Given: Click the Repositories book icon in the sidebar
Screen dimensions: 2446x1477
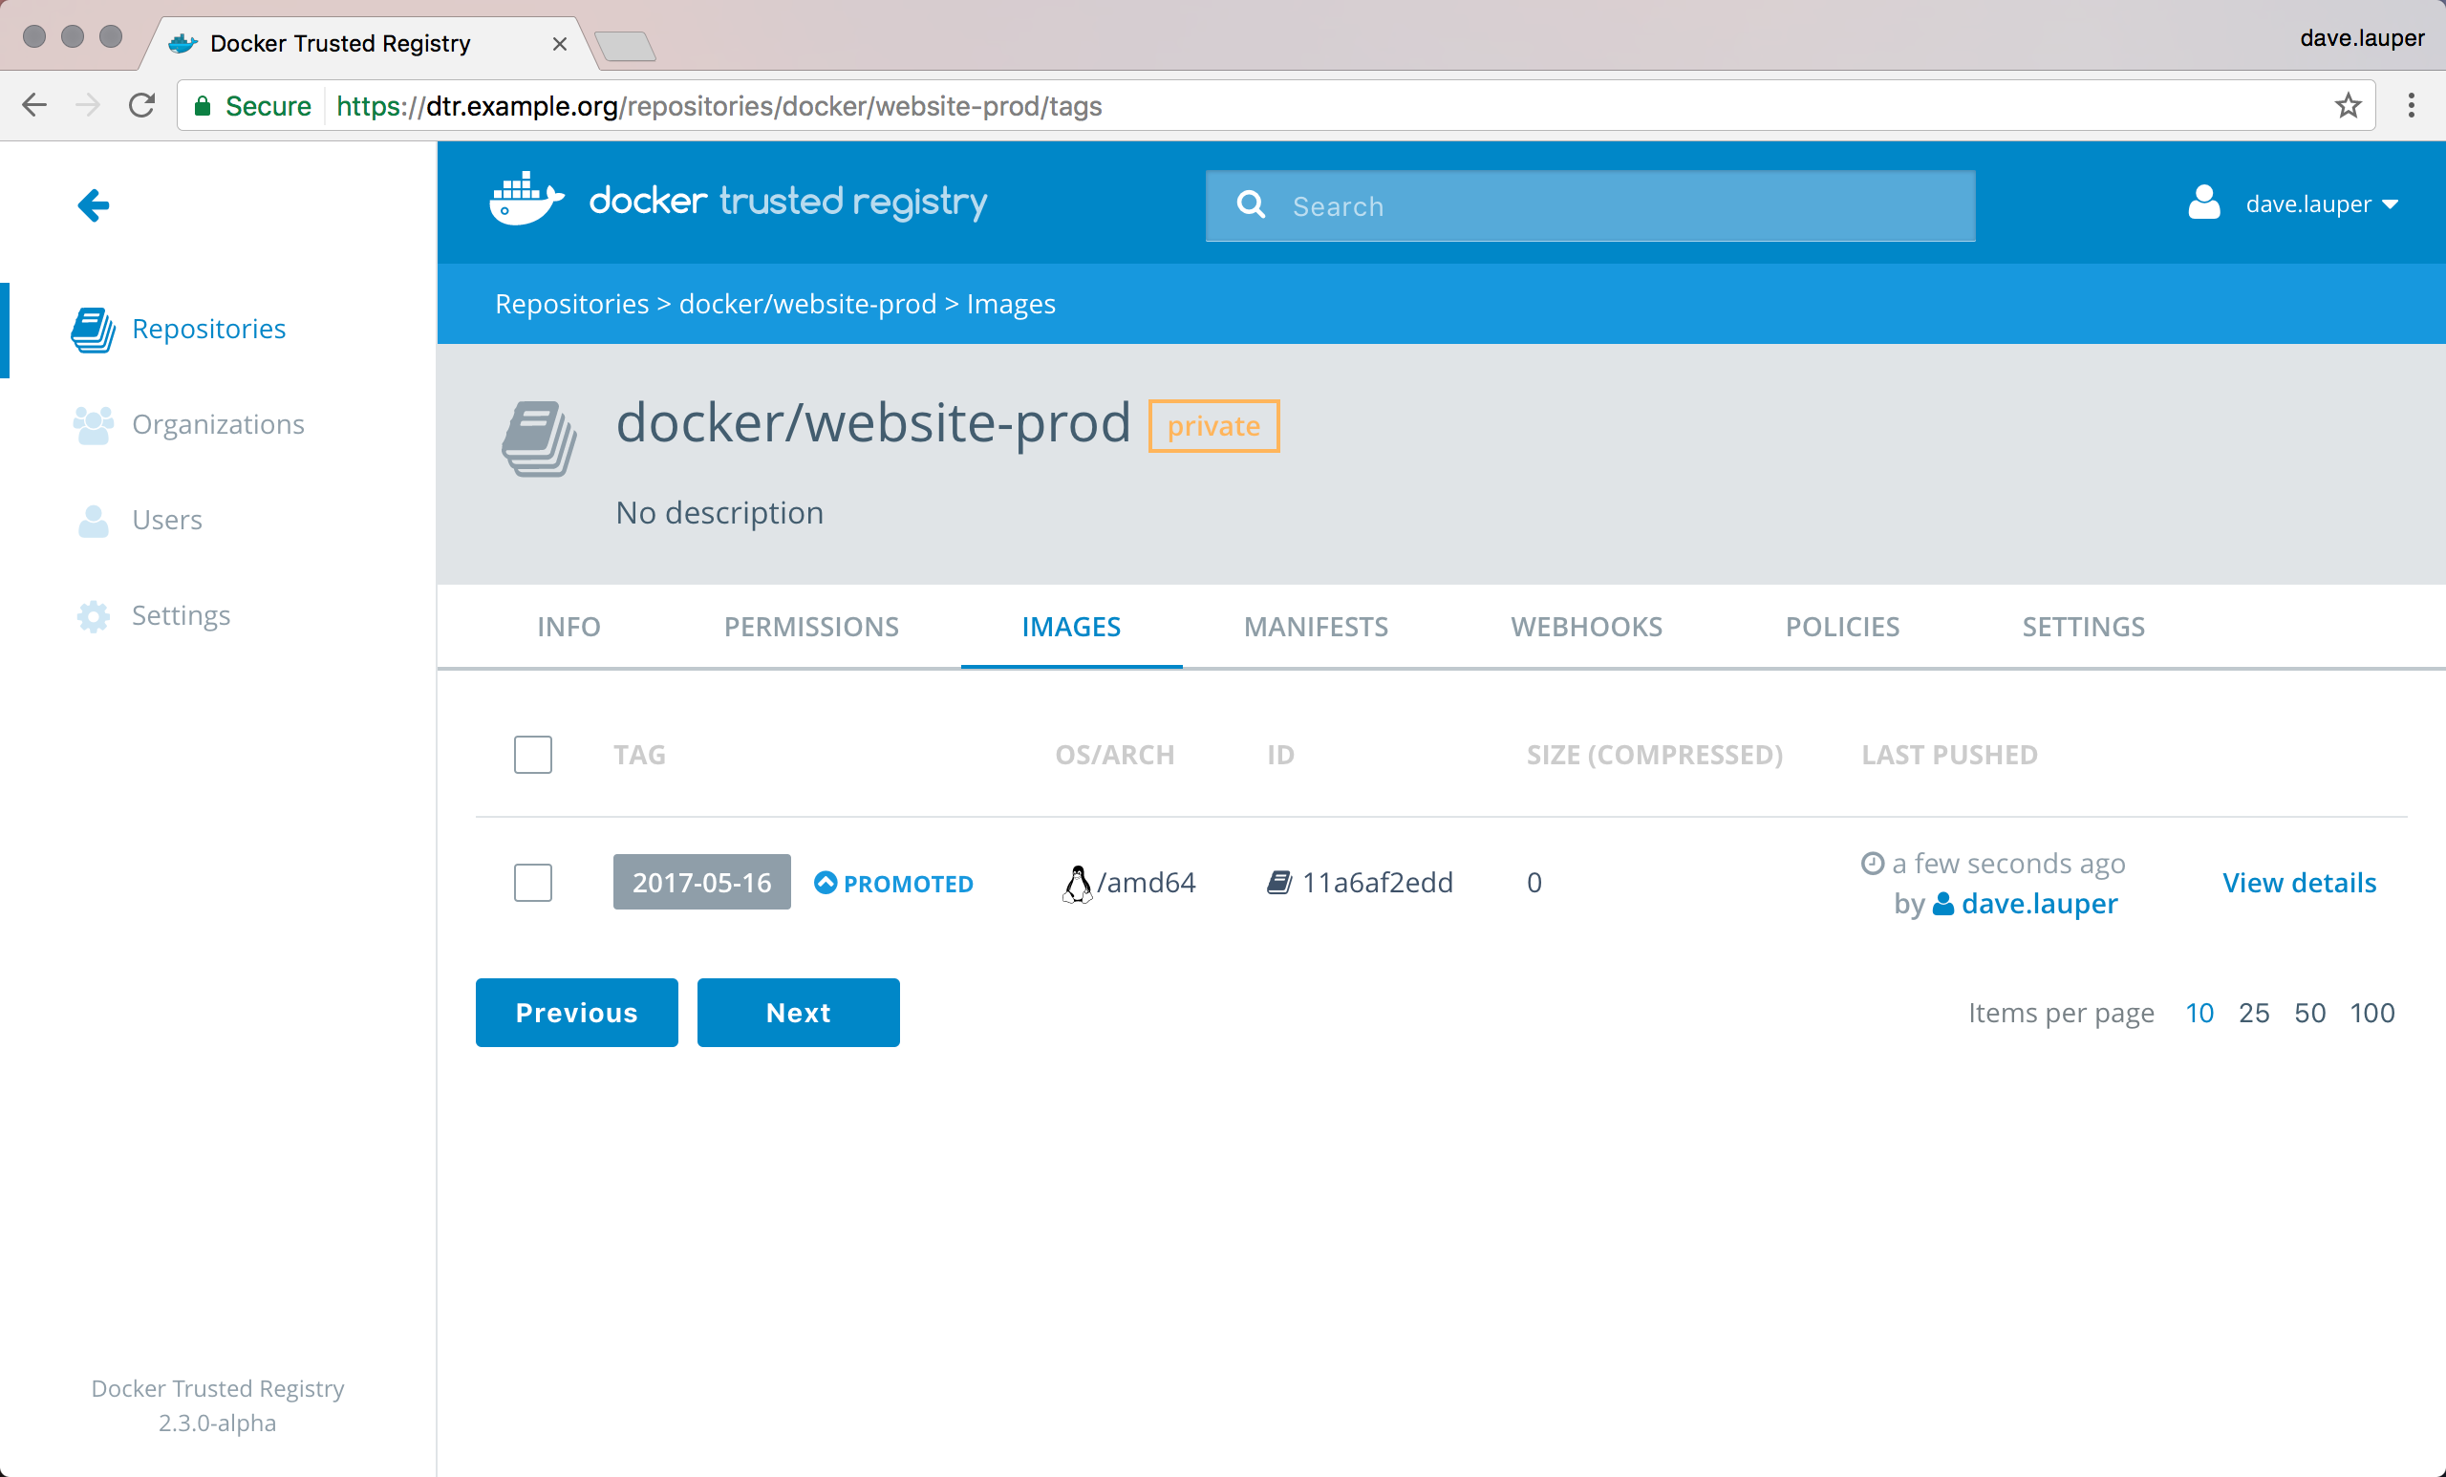Looking at the screenshot, I should [94, 330].
